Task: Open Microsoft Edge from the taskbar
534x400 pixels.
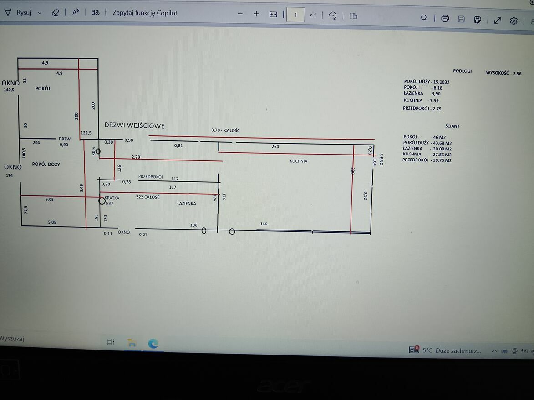Action: [x=153, y=344]
